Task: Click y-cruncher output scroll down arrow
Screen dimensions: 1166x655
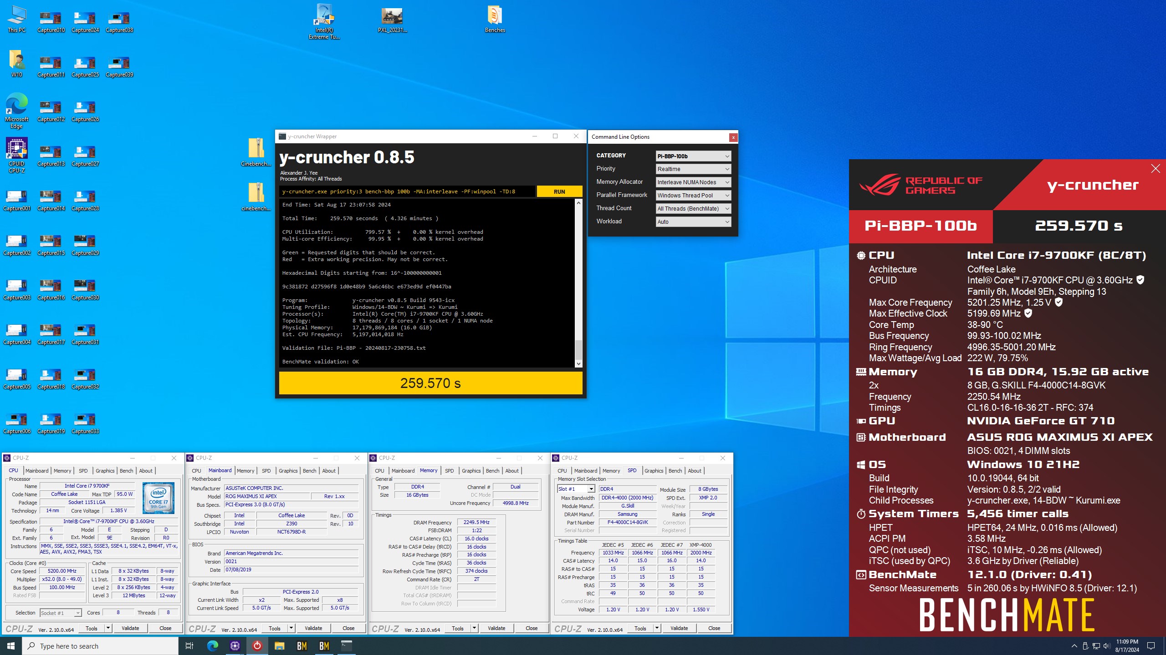Action: click(x=578, y=363)
